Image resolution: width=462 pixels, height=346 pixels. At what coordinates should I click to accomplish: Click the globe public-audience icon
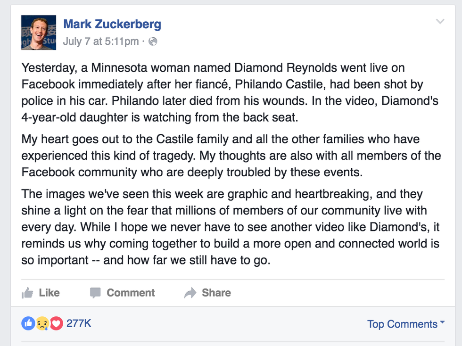152,41
